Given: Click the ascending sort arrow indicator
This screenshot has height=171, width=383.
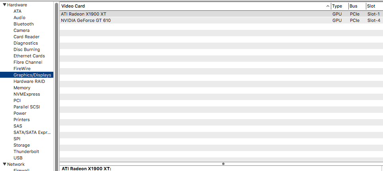Looking at the screenshot, I should 328,6.
